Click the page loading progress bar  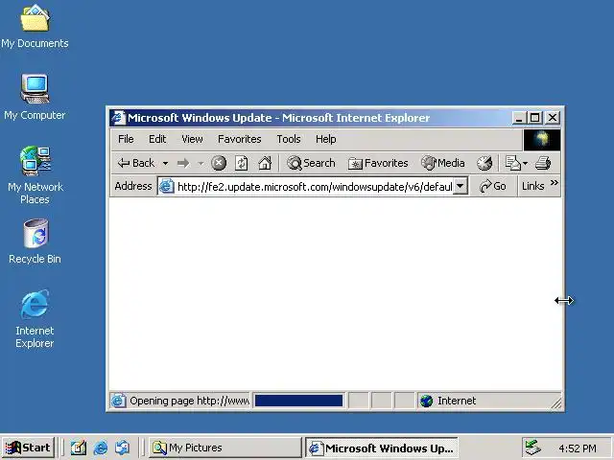point(298,401)
